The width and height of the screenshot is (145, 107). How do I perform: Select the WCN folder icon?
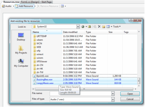(x=35, y=43)
